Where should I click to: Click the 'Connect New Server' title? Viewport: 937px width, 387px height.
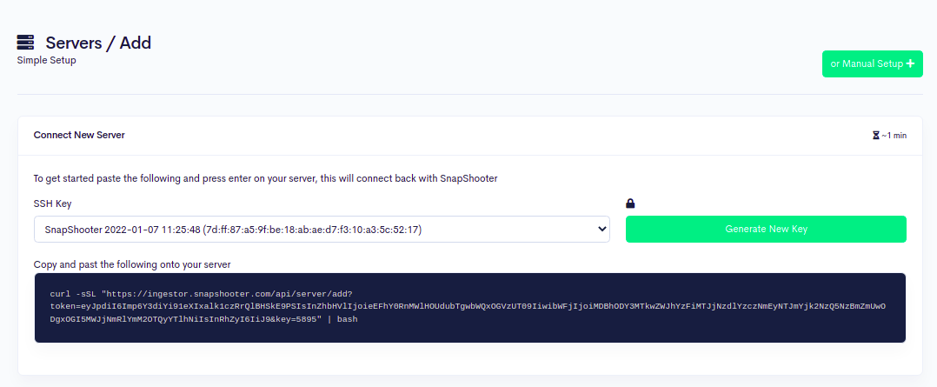pyautogui.click(x=79, y=135)
